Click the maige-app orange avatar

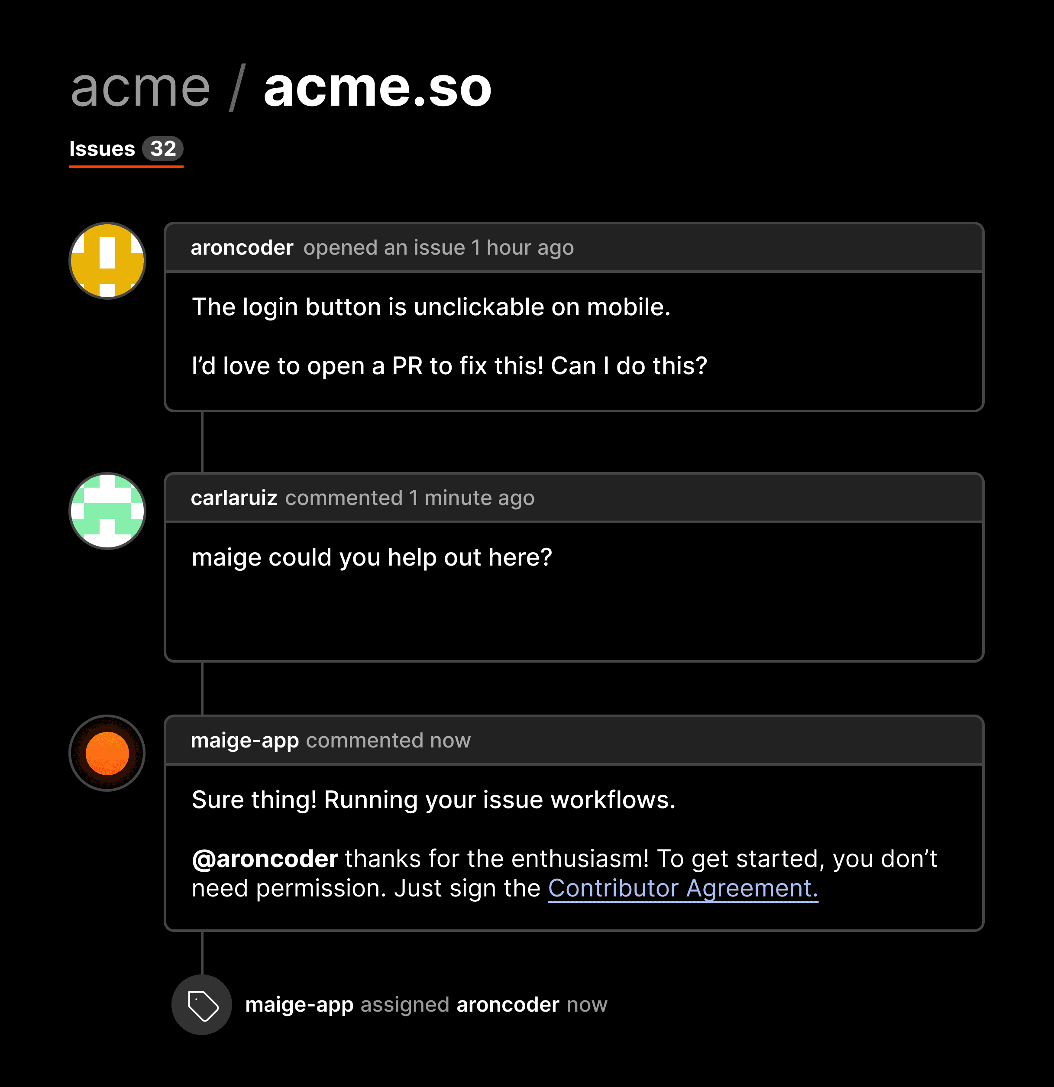pos(107,753)
